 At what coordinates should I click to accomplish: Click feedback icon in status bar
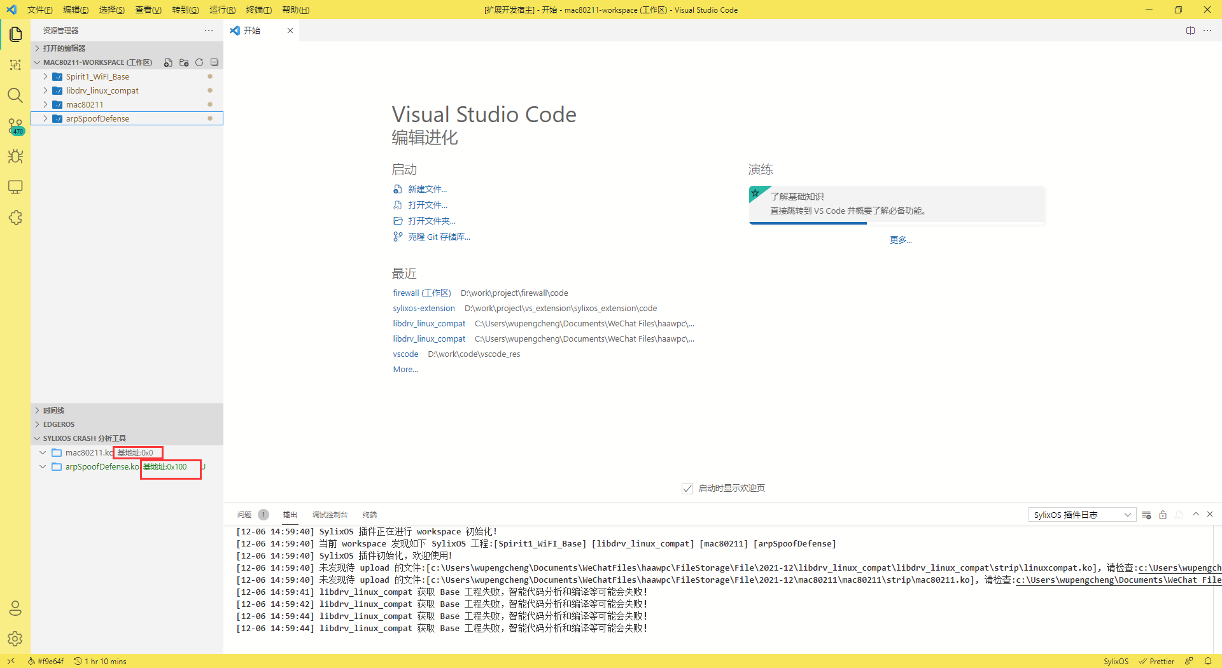point(1188,661)
